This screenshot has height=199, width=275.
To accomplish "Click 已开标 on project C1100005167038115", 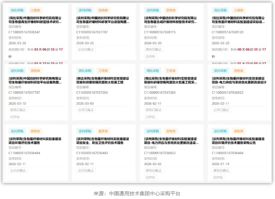I will pos(150,56).
